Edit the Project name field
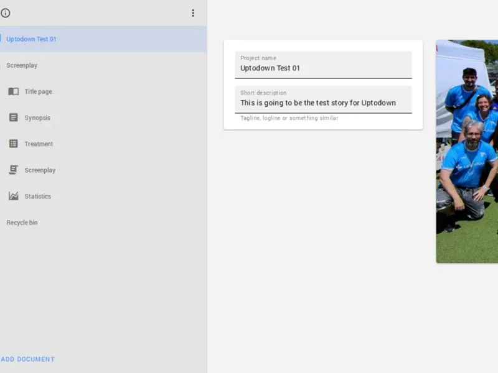Viewport: 498px width, 373px height. coord(323,65)
